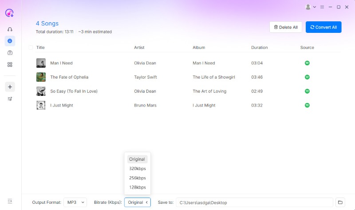Choose Original in the bitrate list

(137, 159)
